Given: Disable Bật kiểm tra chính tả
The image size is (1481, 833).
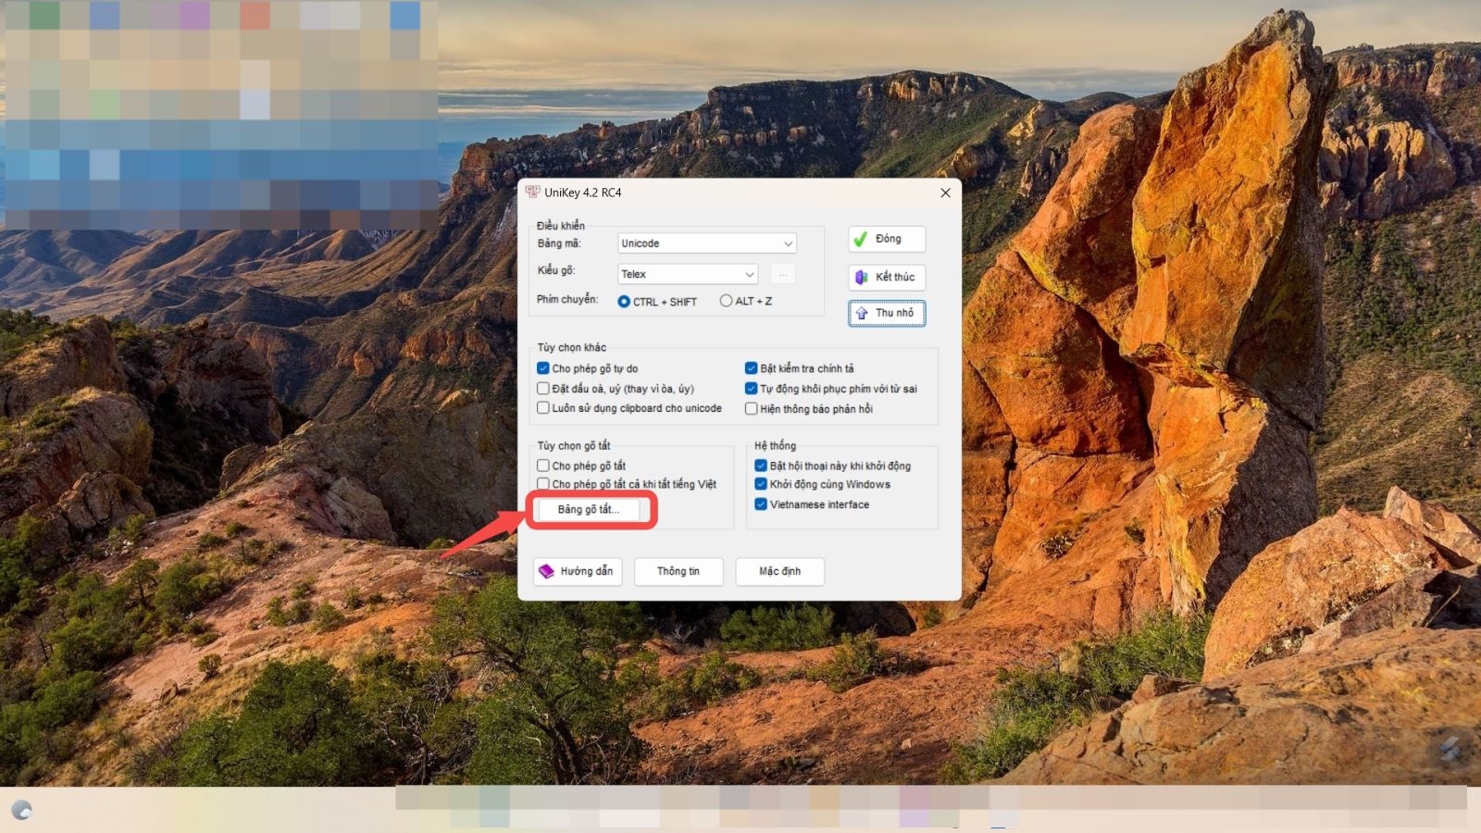Looking at the screenshot, I should coord(751,368).
